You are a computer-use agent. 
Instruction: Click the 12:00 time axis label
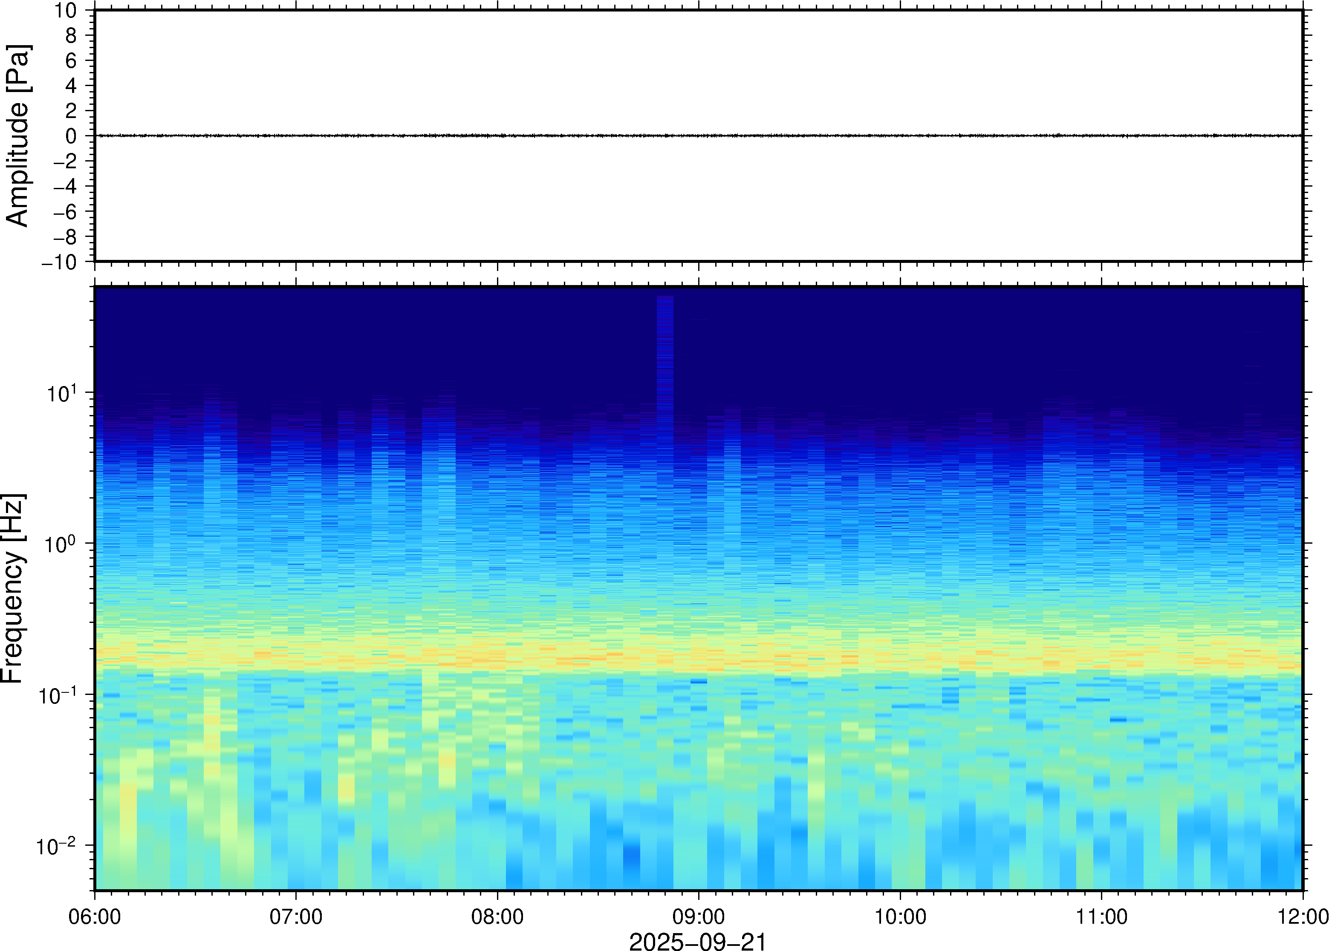tap(1302, 916)
